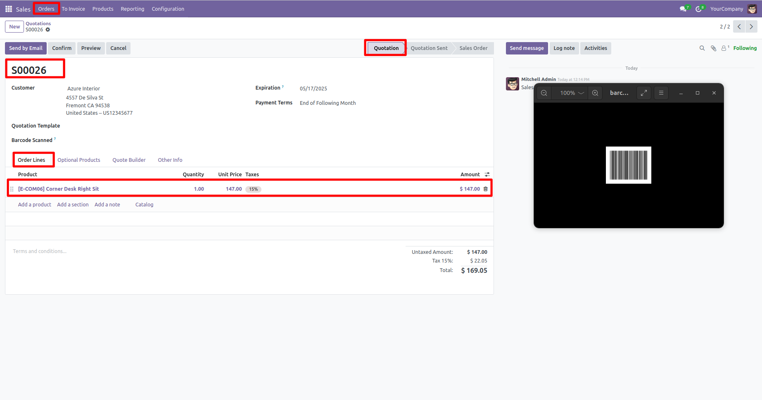The image size is (762, 400).
Task: Click New button
Action: tap(14, 27)
